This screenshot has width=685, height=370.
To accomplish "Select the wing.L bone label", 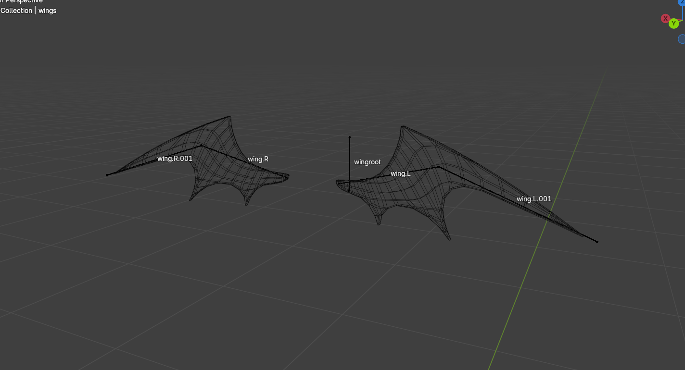I will tap(400, 173).
